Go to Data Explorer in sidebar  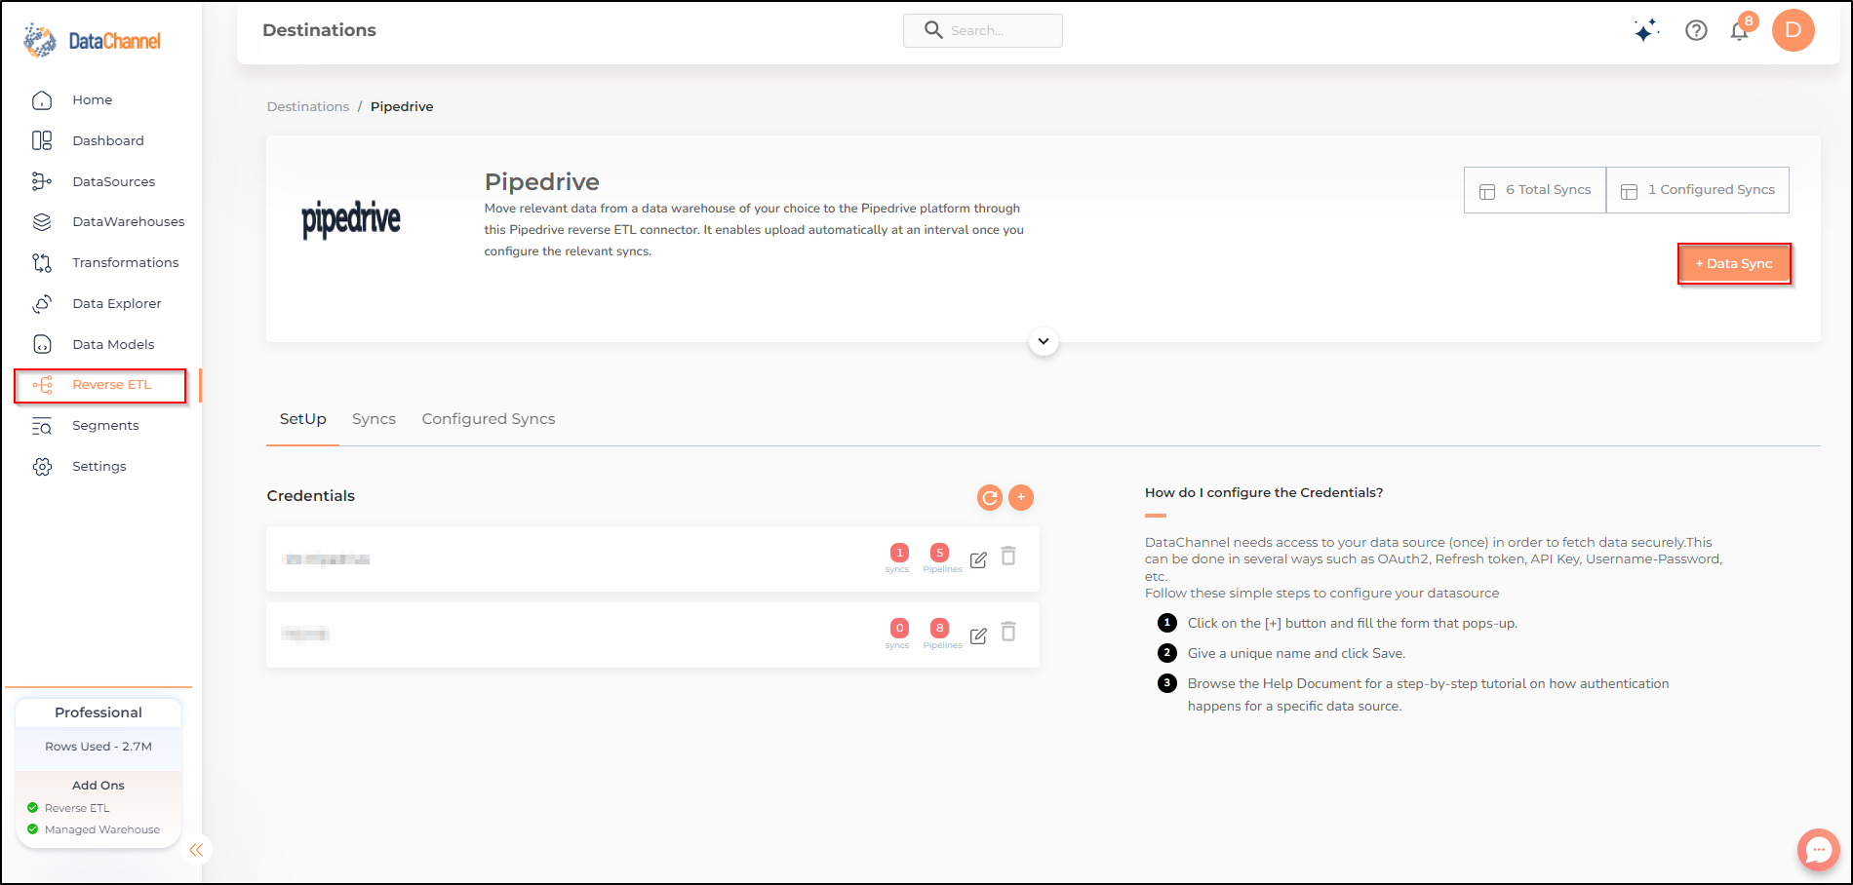click(116, 304)
